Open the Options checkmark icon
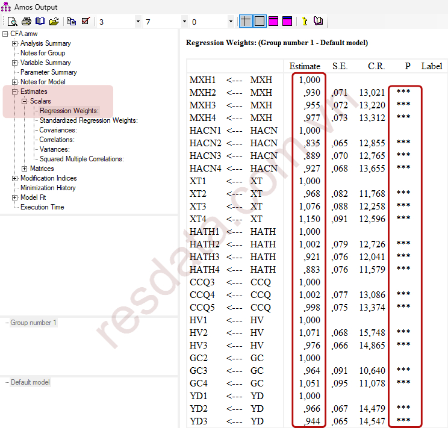448x428 pixels. point(86,22)
